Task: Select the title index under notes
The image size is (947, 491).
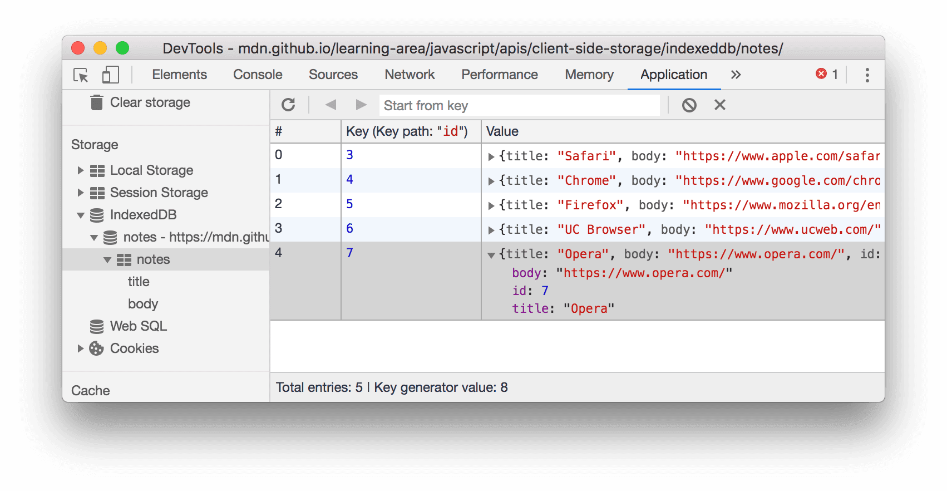Action: coord(139,282)
